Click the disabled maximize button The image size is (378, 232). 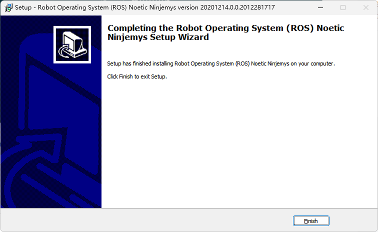click(343, 7)
